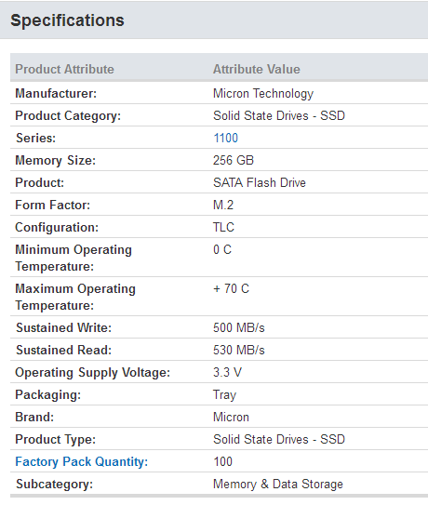Click the Memory & Data Storage subcategory value
The image size is (428, 505).
pyautogui.click(x=278, y=485)
